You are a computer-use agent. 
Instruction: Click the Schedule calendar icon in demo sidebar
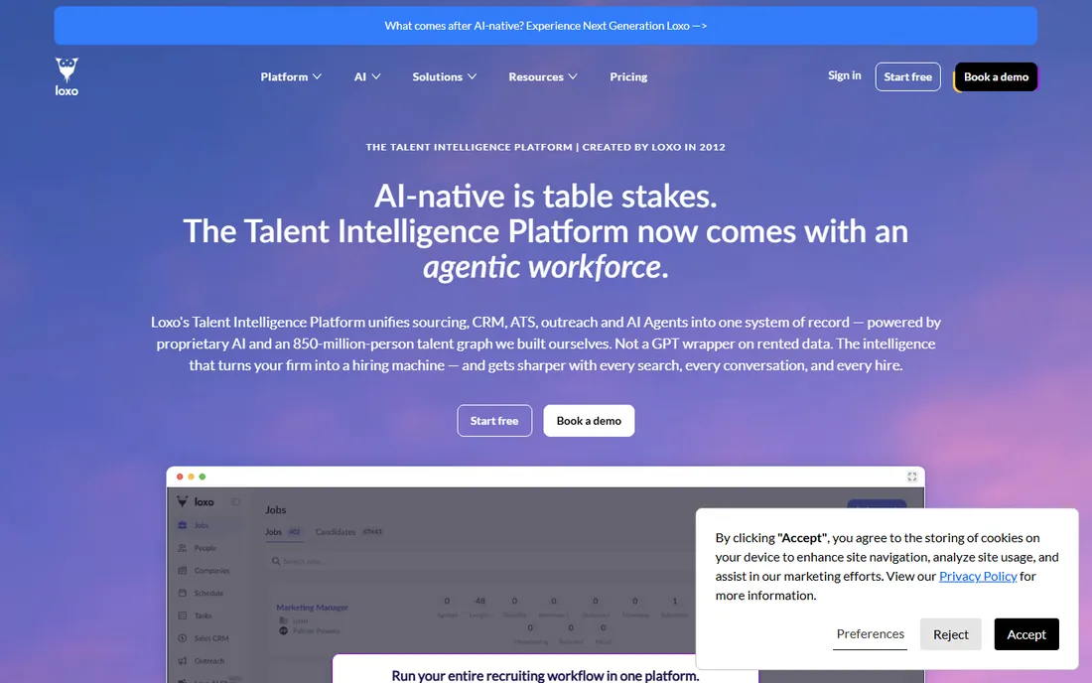pos(183,594)
